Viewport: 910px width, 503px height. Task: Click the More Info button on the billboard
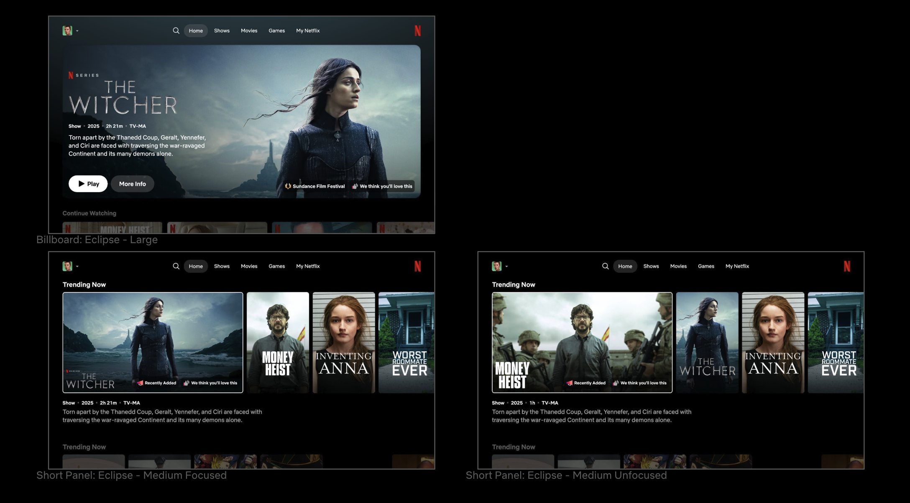(x=133, y=184)
